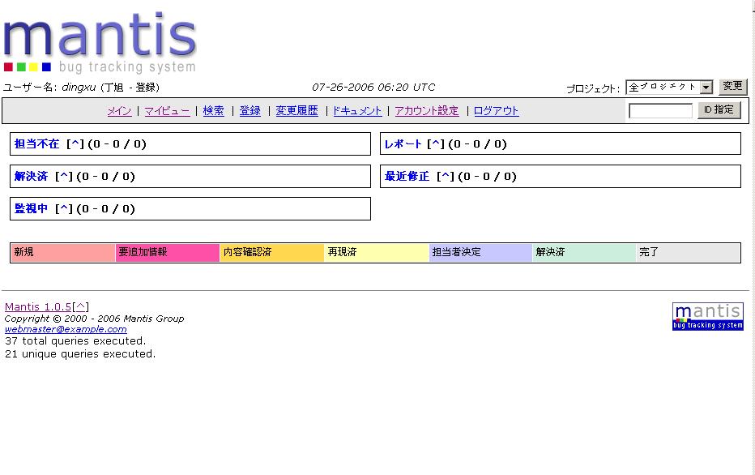Click the プロジェクト: label

(x=593, y=88)
